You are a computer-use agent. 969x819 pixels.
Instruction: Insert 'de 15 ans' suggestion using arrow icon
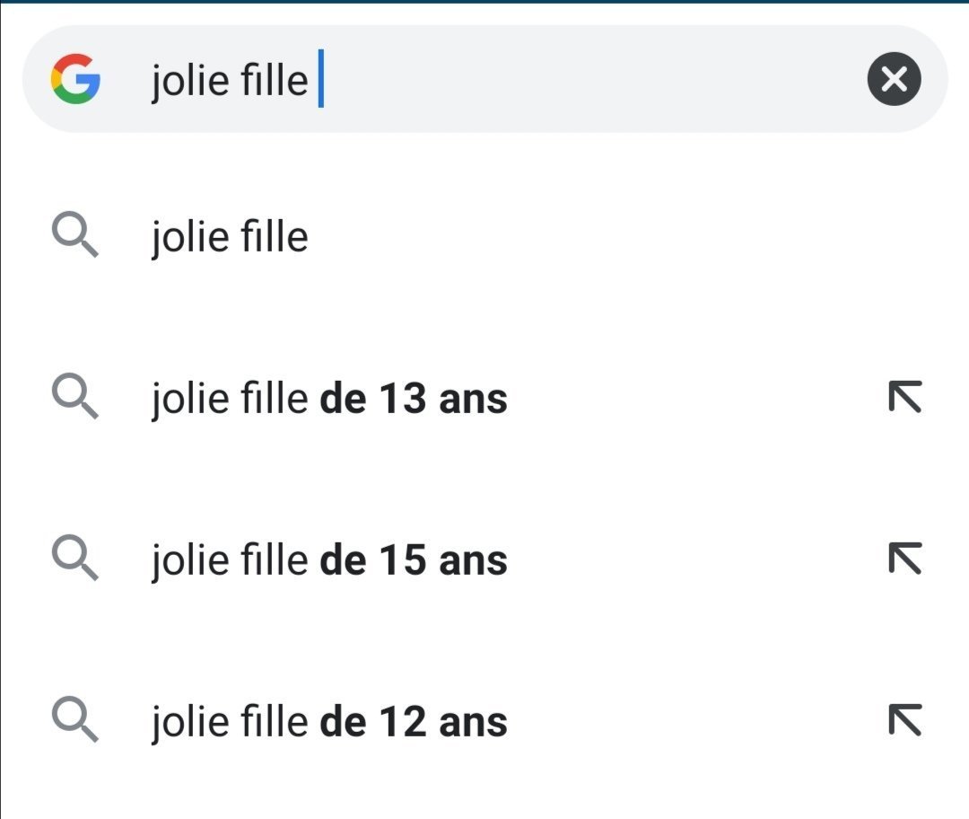coord(904,558)
